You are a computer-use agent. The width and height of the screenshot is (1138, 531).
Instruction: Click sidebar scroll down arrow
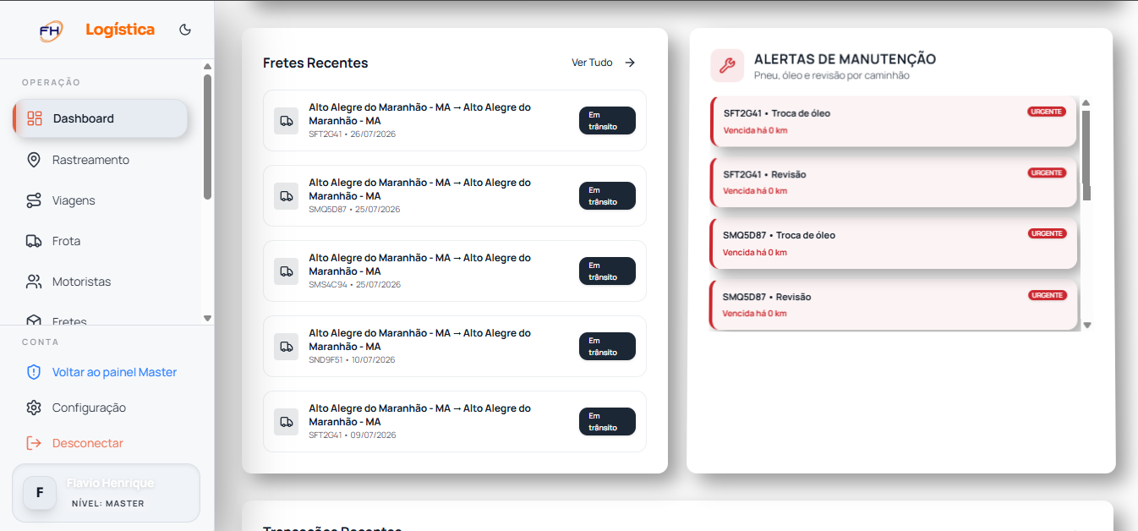tap(208, 318)
